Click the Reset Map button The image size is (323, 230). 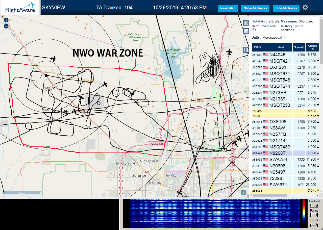coord(228,8)
